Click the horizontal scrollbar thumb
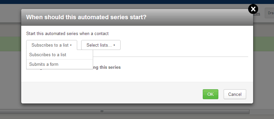274x119 pixels. click(125, 111)
